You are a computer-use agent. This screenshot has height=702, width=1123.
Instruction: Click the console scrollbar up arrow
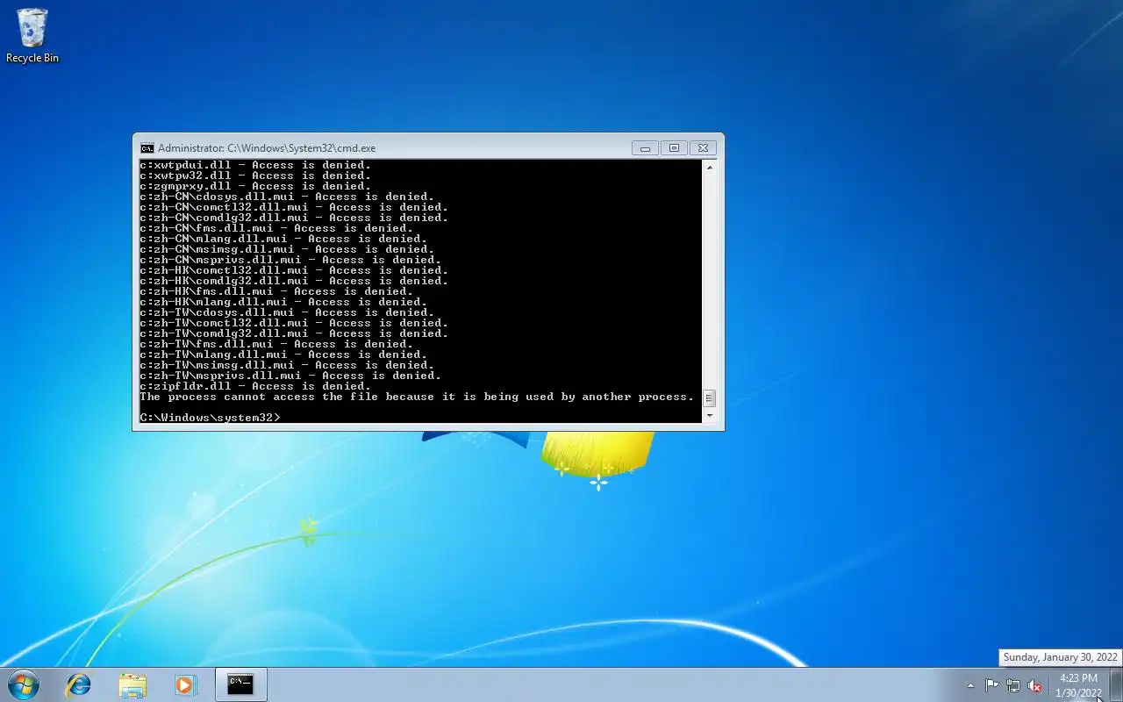710,168
